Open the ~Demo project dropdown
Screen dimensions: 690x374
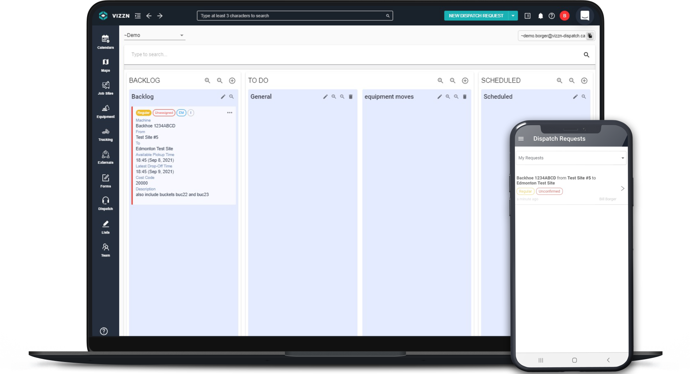click(x=154, y=35)
